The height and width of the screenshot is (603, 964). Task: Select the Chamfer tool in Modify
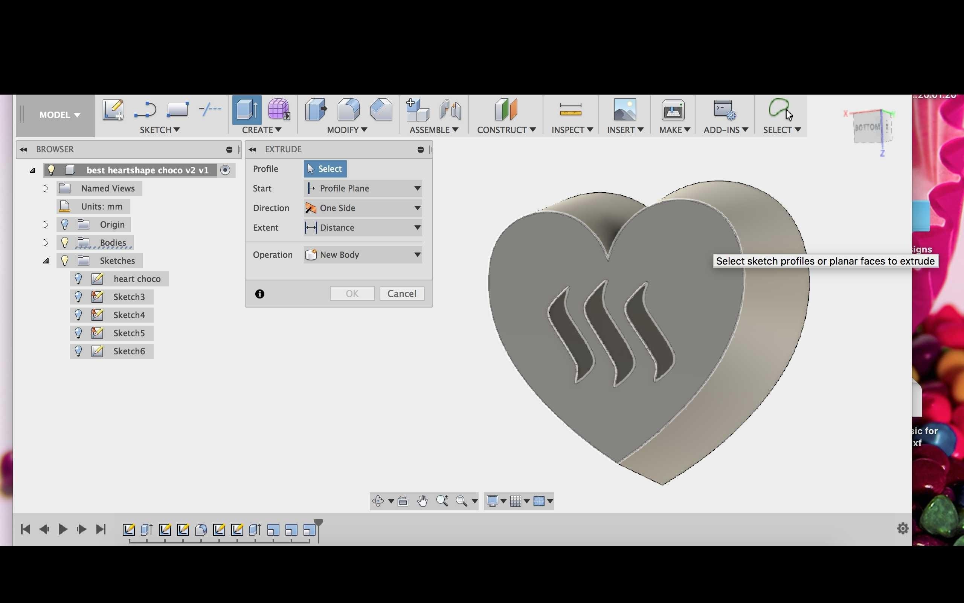click(x=381, y=110)
